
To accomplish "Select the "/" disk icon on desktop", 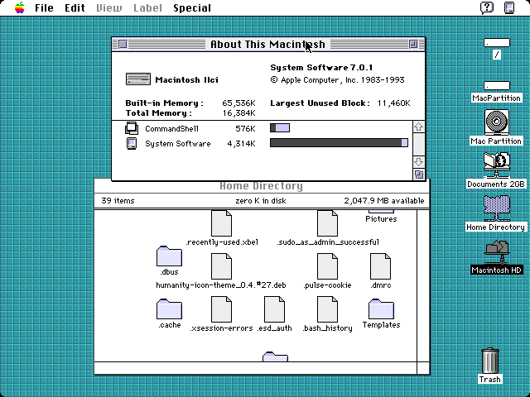I will tap(497, 43).
